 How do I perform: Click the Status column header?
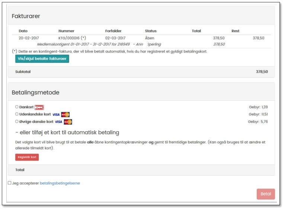click(x=151, y=31)
